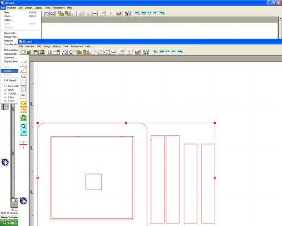Click yellow dashed selection tool icon
This screenshot has width=282, height=226.
click(x=24, y=103)
